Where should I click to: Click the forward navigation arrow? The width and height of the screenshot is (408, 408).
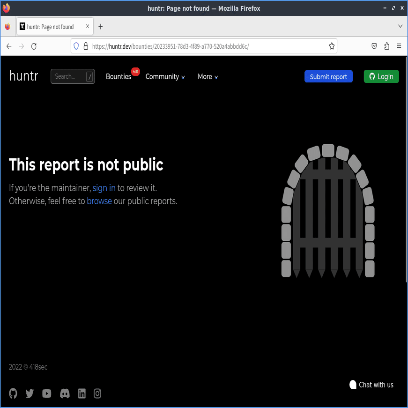pos(22,46)
